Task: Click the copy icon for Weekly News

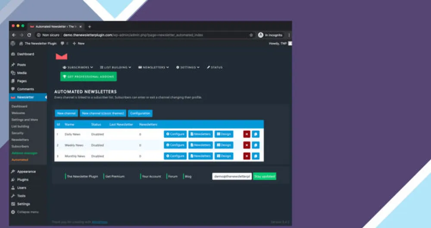Action: (256, 145)
